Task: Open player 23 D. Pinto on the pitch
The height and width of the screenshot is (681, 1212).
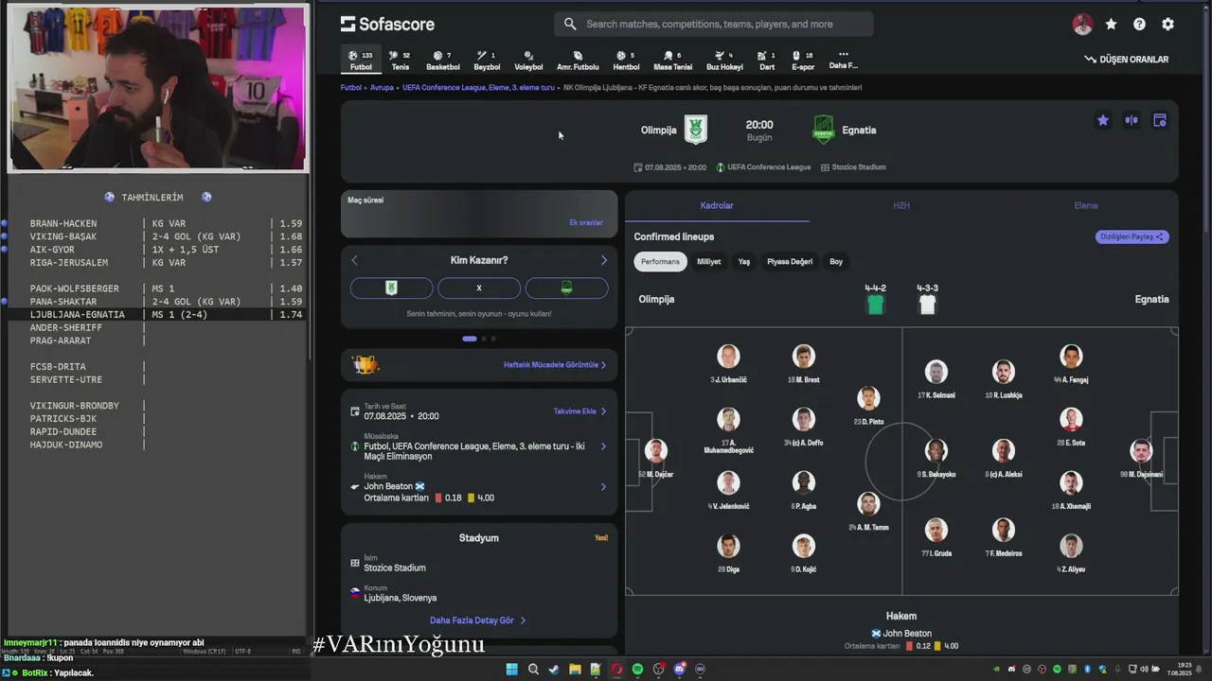Action: coord(868,405)
